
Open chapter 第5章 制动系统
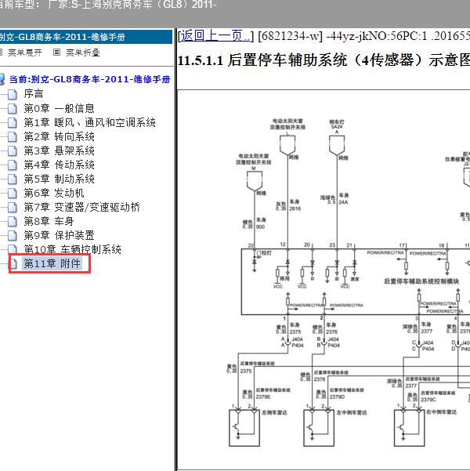pyautogui.click(x=60, y=179)
